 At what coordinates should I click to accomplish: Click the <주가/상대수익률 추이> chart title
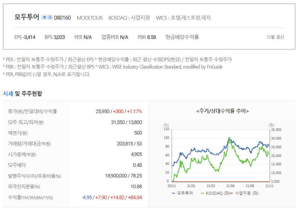[223, 111]
